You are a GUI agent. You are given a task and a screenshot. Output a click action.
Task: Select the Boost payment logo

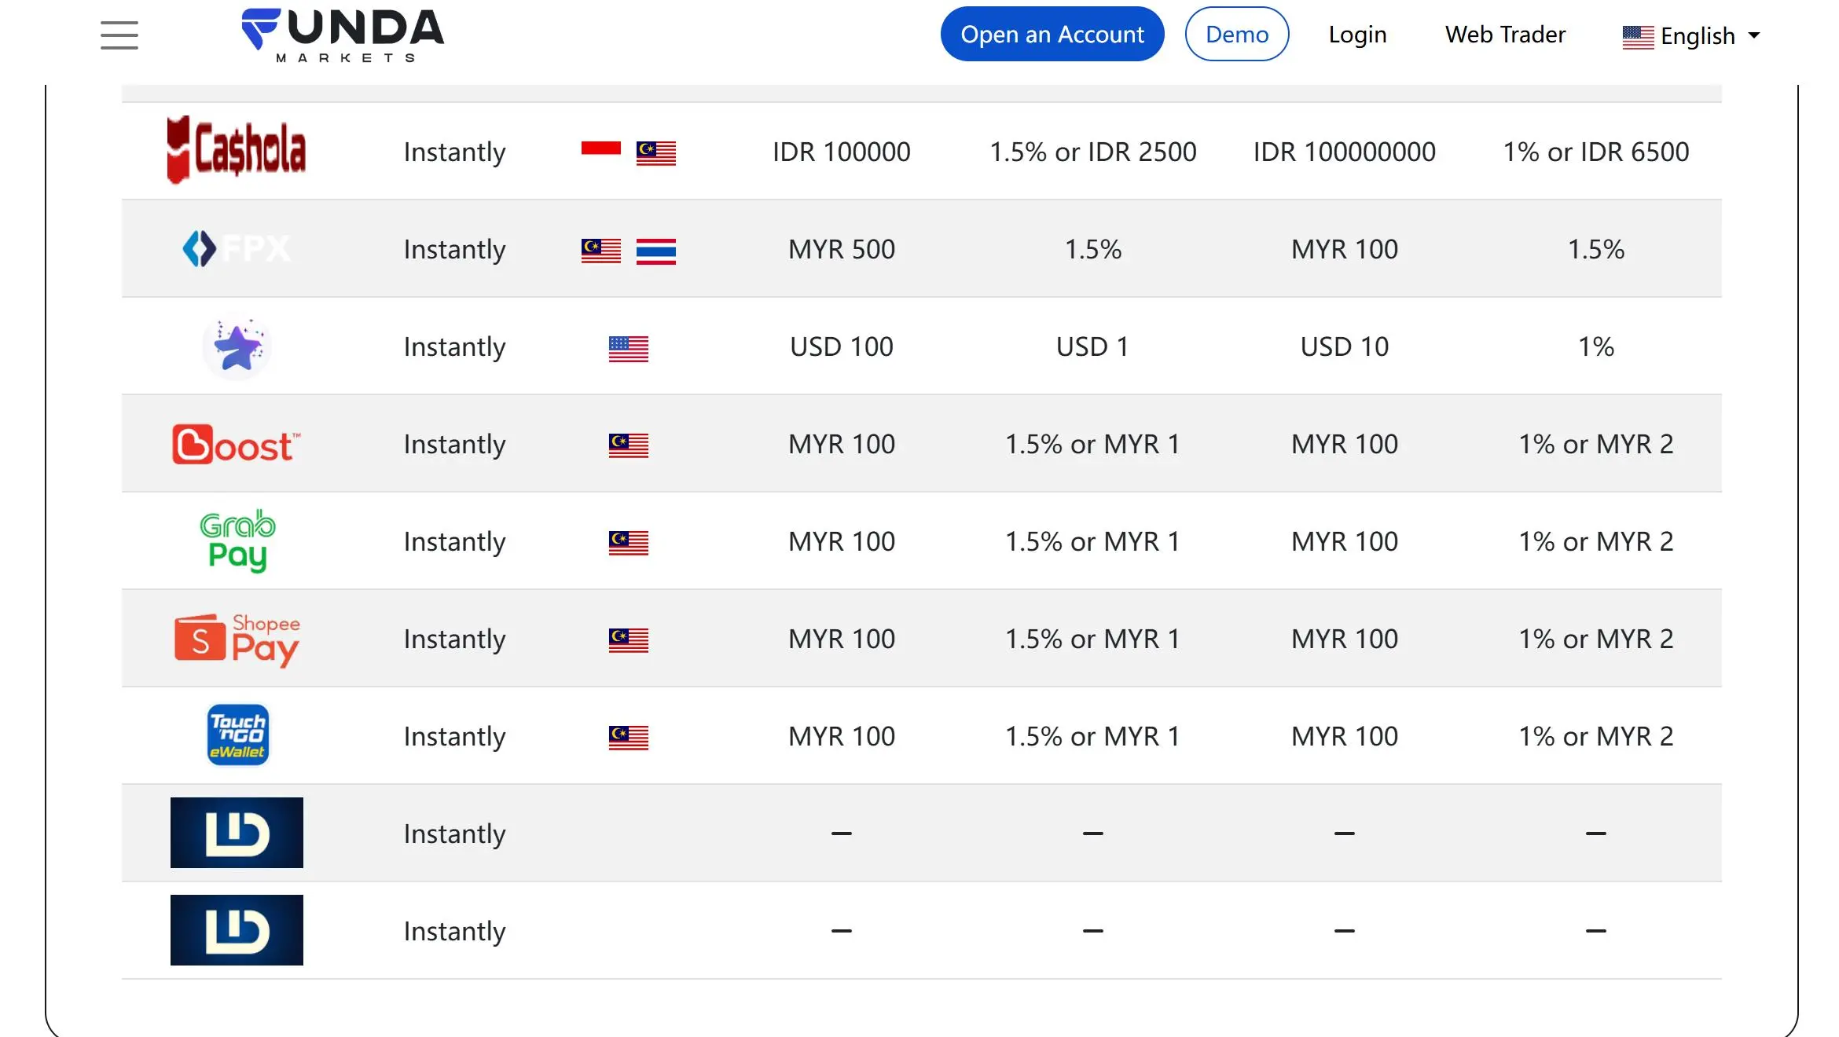pos(237,445)
